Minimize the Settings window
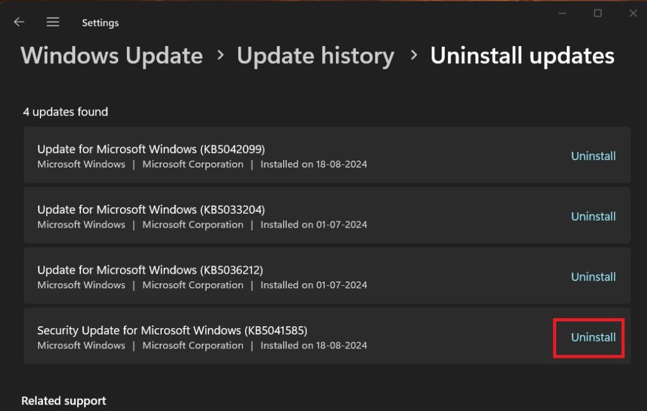The height and width of the screenshot is (411, 647). pyautogui.click(x=561, y=13)
